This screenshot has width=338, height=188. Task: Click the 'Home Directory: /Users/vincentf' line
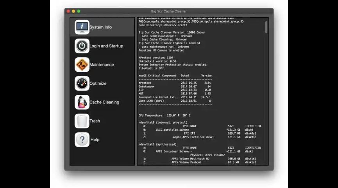pyautogui.click(x=163, y=25)
